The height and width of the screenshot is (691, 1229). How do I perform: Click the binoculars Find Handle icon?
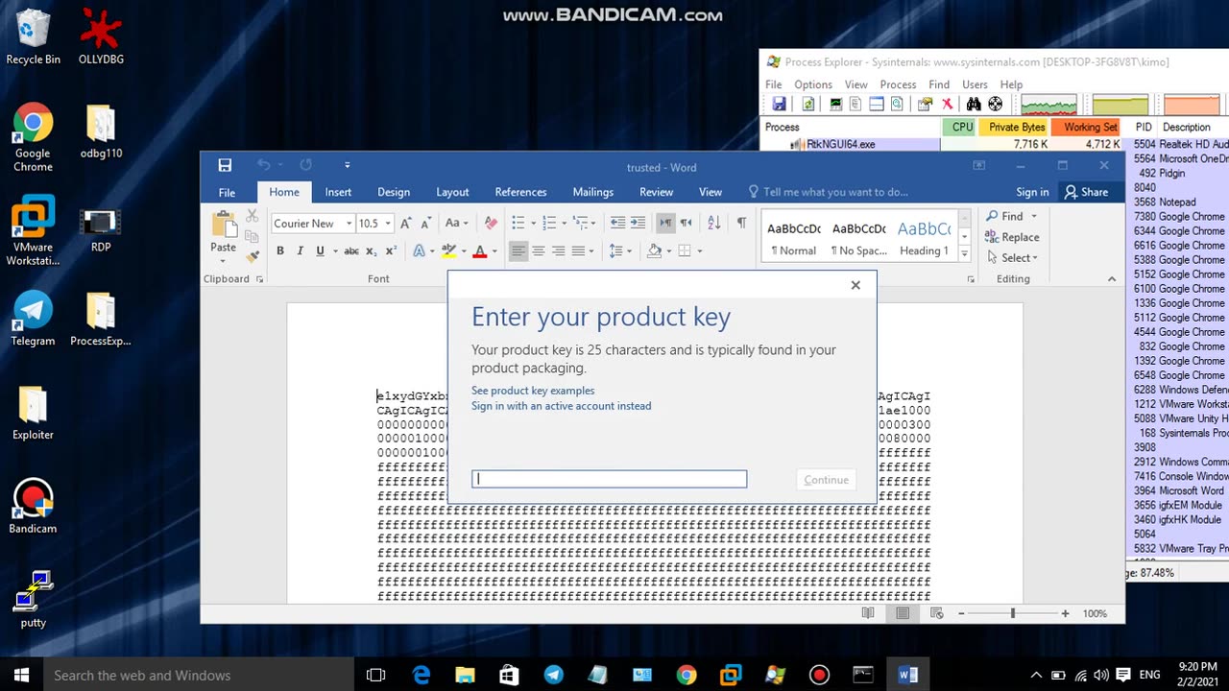(974, 104)
